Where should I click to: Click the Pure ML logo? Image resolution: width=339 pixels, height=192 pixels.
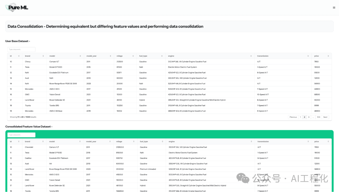point(17,8)
